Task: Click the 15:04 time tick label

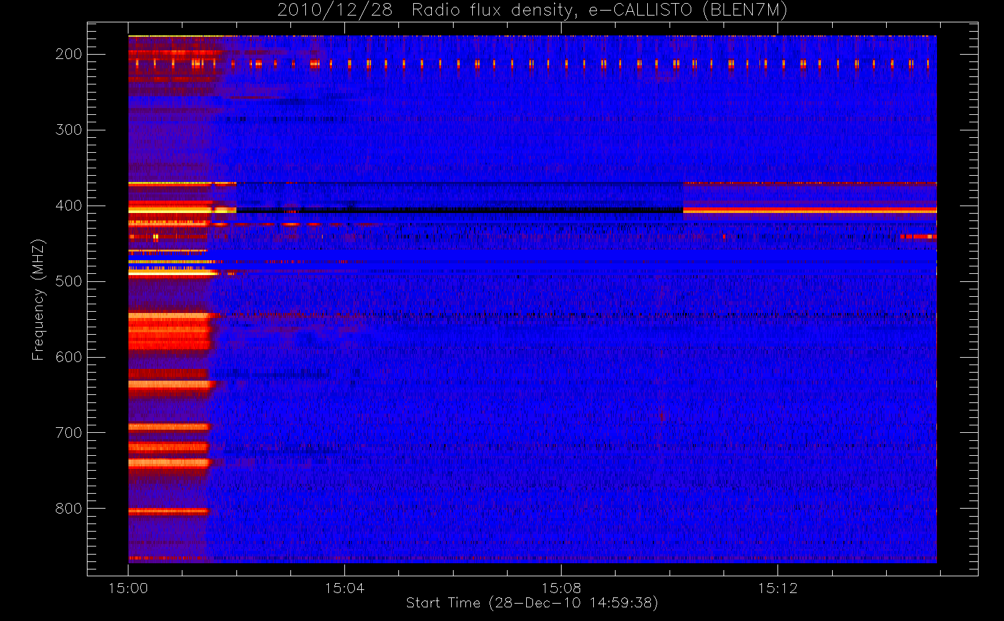Action: pos(344,588)
